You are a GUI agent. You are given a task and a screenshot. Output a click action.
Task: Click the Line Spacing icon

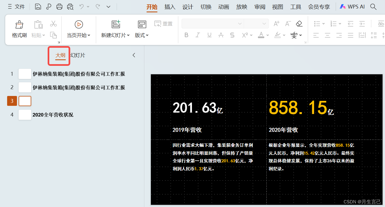(374, 35)
